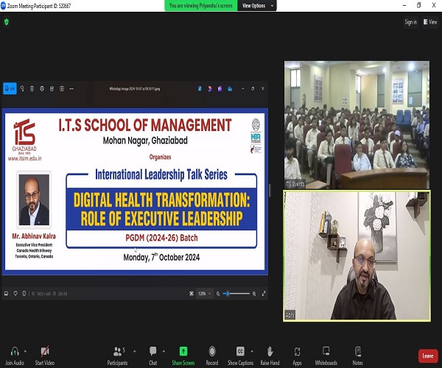This screenshot has width=442, height=368.
Task: Show file info icon in Photos status bar
Action: click(x=24, y=294)
